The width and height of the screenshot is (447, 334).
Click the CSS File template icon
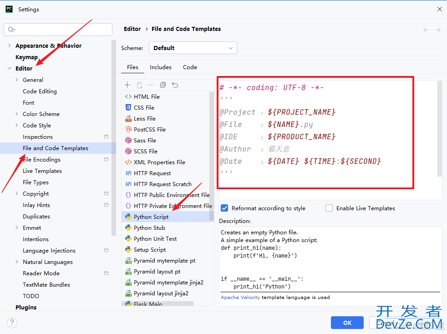click(x=128, y=107)
